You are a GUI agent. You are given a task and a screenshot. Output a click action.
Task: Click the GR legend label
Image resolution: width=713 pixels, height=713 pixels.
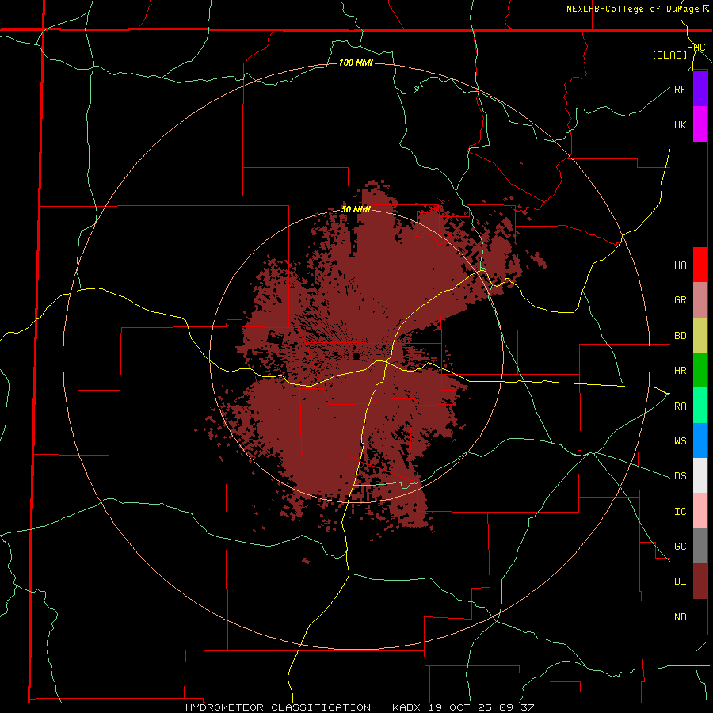(x=680, y=300)
